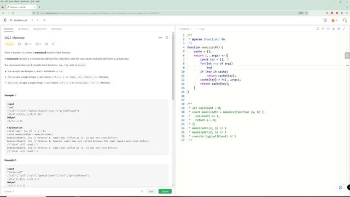Bookmark this page star icon
The width and height of the screenshot is (350, 197).
[x=306, y=13]
